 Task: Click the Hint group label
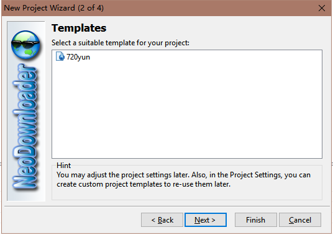click(64, 166)
